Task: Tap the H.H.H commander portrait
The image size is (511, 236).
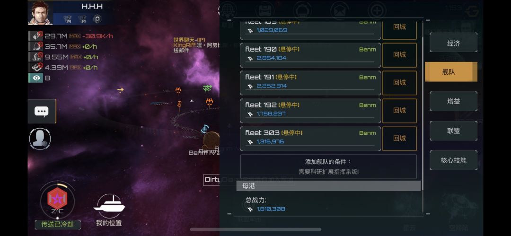Action: click(40, 12)
